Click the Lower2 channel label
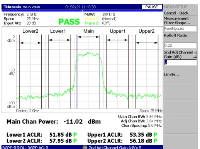Image resolution: width=200 pixels, height=149 pixels. (x=31, y=31)
